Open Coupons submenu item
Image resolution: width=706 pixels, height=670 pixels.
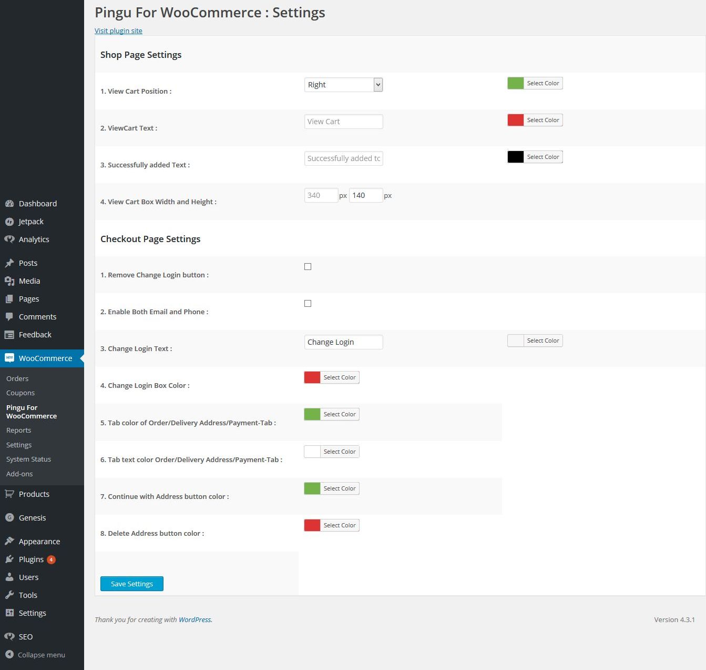(x=21, y=393)
